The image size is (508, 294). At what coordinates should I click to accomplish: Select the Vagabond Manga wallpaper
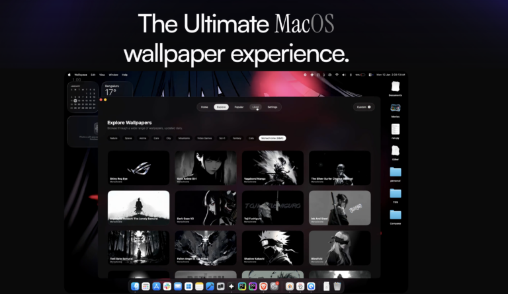pyautogui.click(x=273, y=168)
